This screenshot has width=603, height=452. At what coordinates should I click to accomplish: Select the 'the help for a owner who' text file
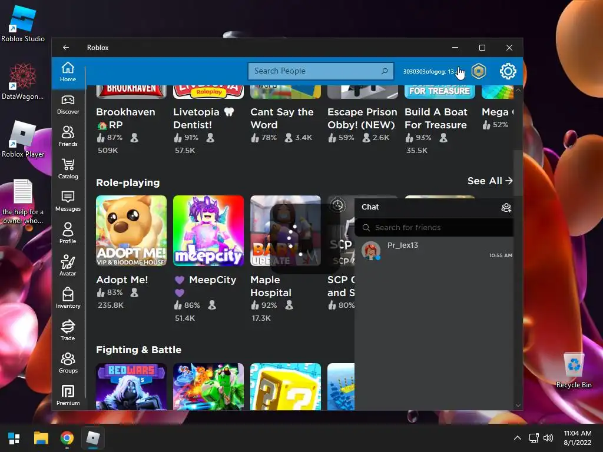(23, 201)
